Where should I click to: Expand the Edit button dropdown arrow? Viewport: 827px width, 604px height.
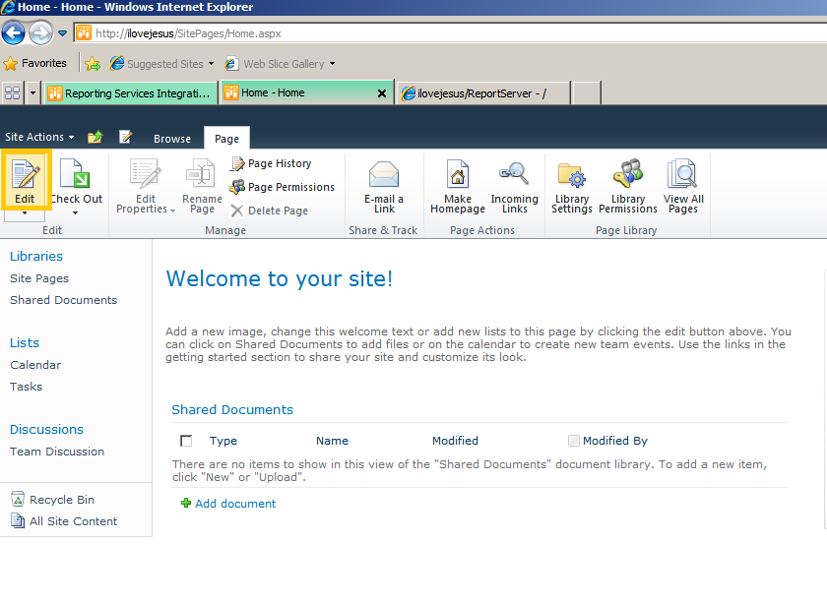pos(25,213)
